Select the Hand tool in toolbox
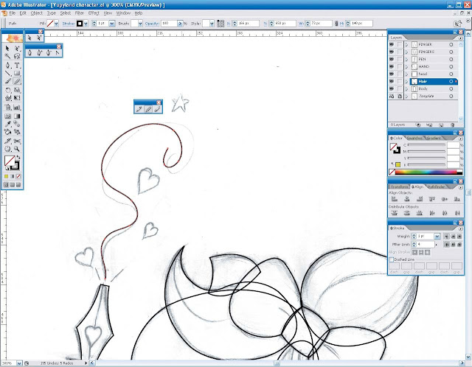 tap(8, 149)
